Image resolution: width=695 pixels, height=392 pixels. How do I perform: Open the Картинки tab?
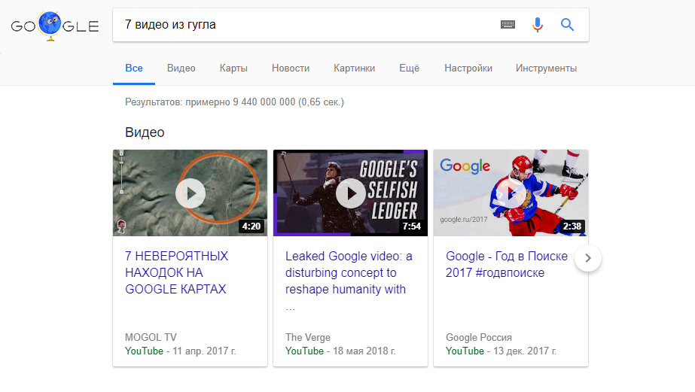tap(354, 68)
